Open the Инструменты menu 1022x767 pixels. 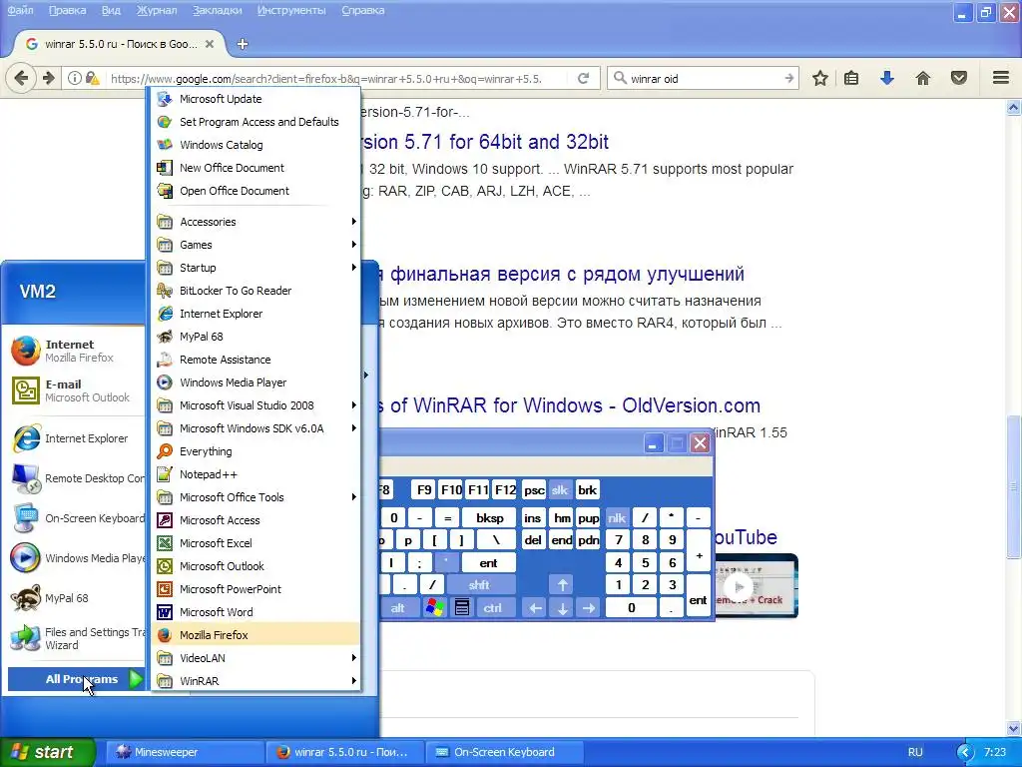pos(291,10)
